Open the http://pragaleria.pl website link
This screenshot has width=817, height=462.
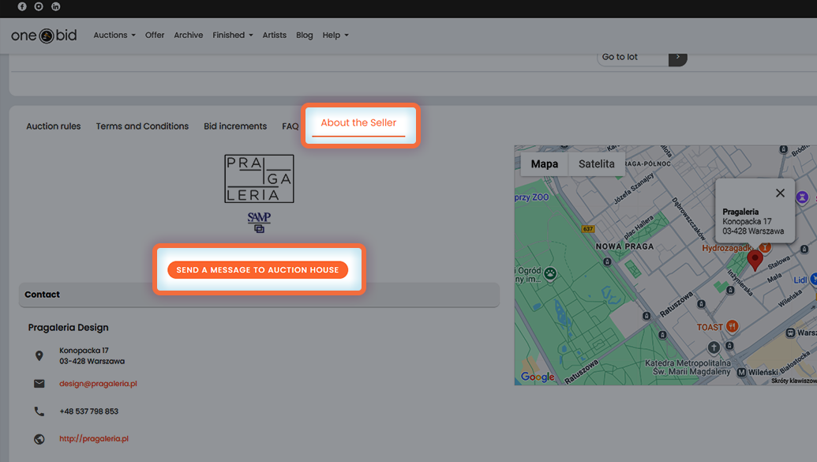(94, 439)
